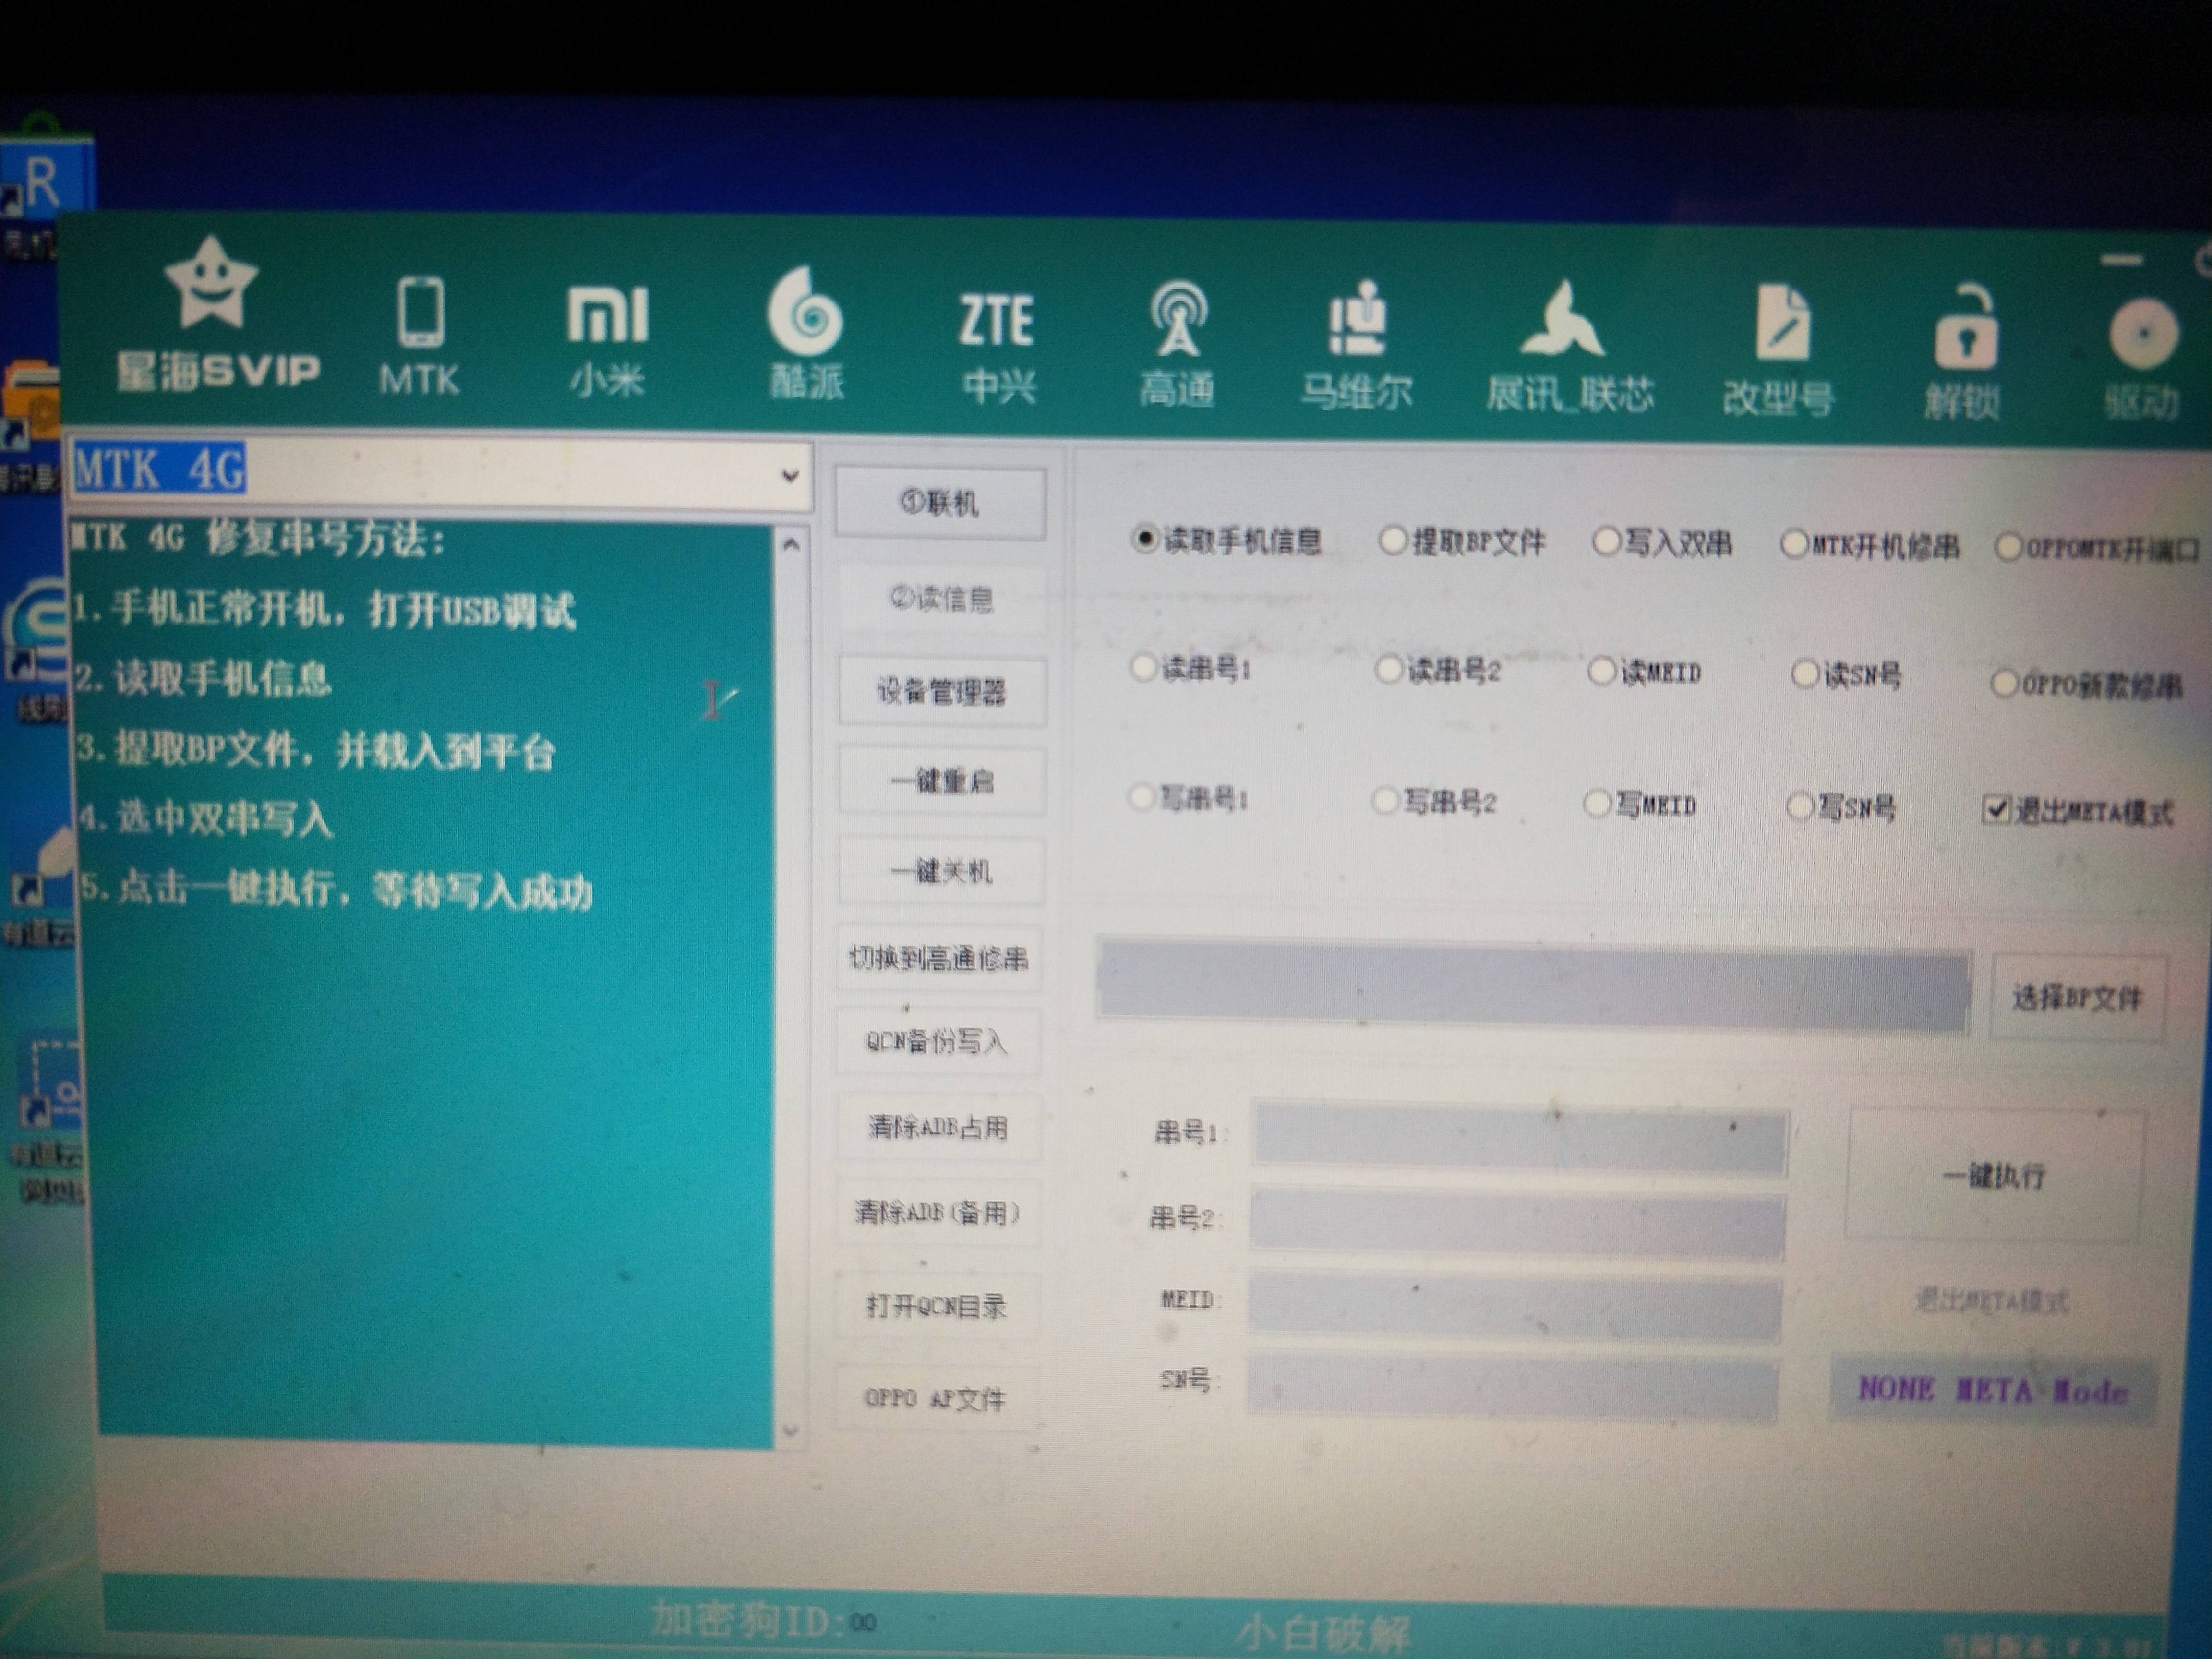This screenshot has height=1659, width=2212.
Task: Open the 星海SVIP star logo section
Action: point(217,314)
